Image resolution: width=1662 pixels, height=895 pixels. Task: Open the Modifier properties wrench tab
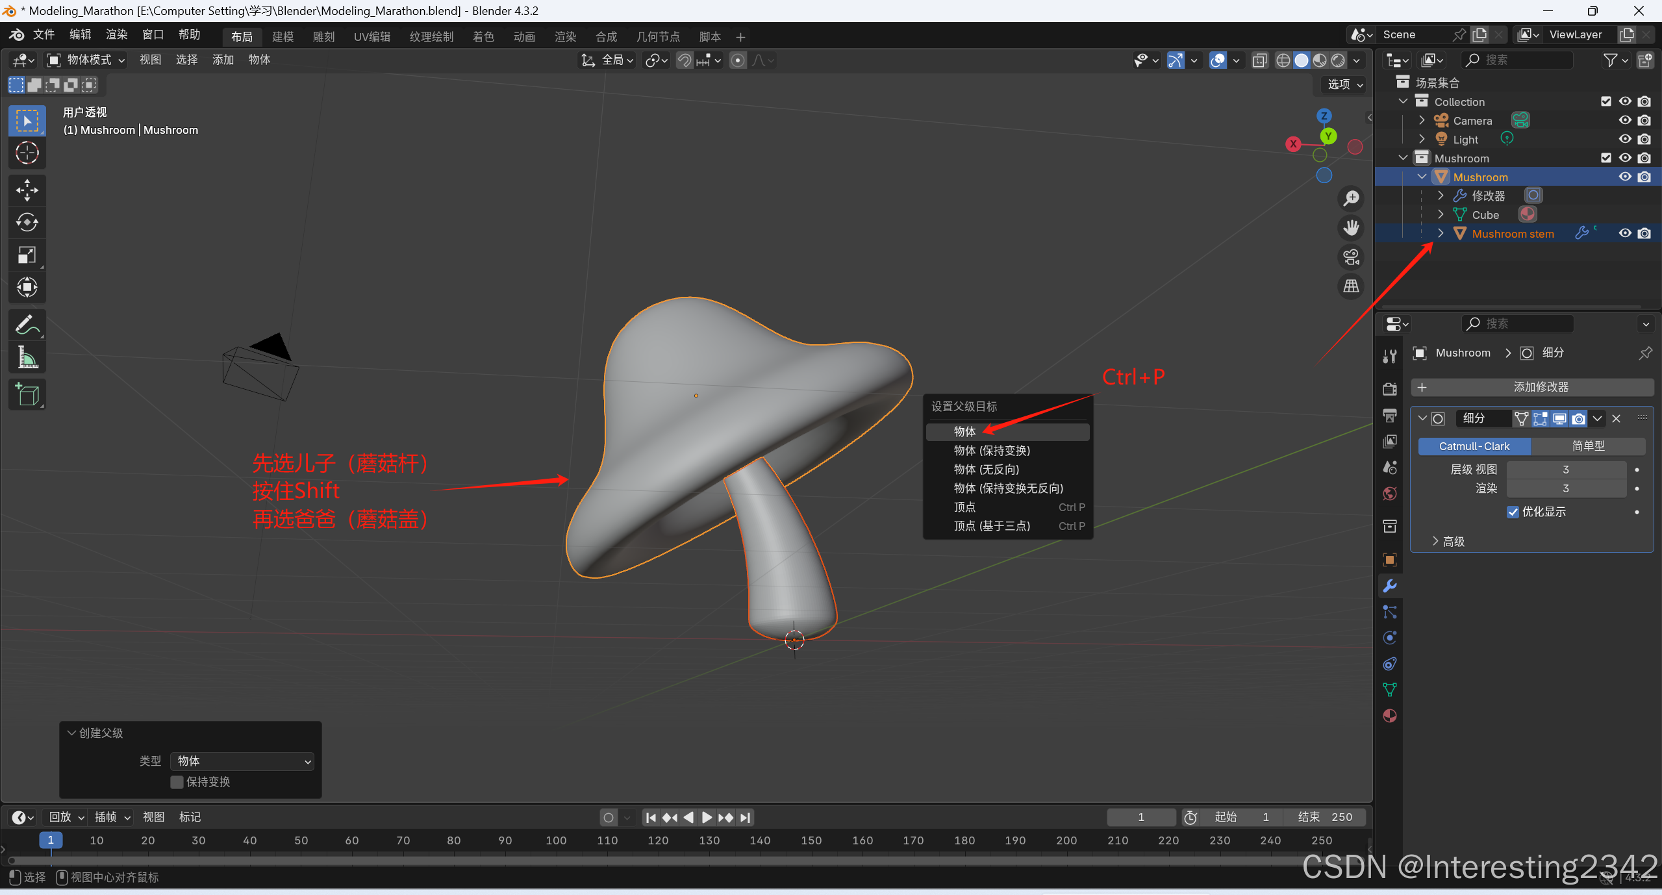pyautogui.click(x=1389, y=586)
